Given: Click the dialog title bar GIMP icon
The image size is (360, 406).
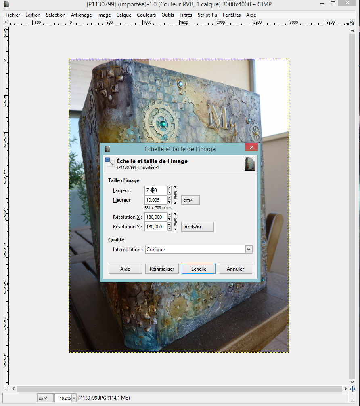Looking at the screenshot, I should [107, 149].
